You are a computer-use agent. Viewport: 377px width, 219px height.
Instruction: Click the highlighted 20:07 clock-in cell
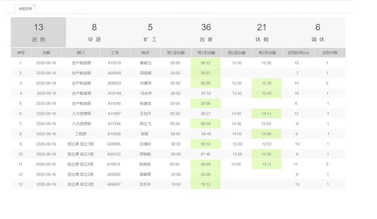[x=205, y=73]
